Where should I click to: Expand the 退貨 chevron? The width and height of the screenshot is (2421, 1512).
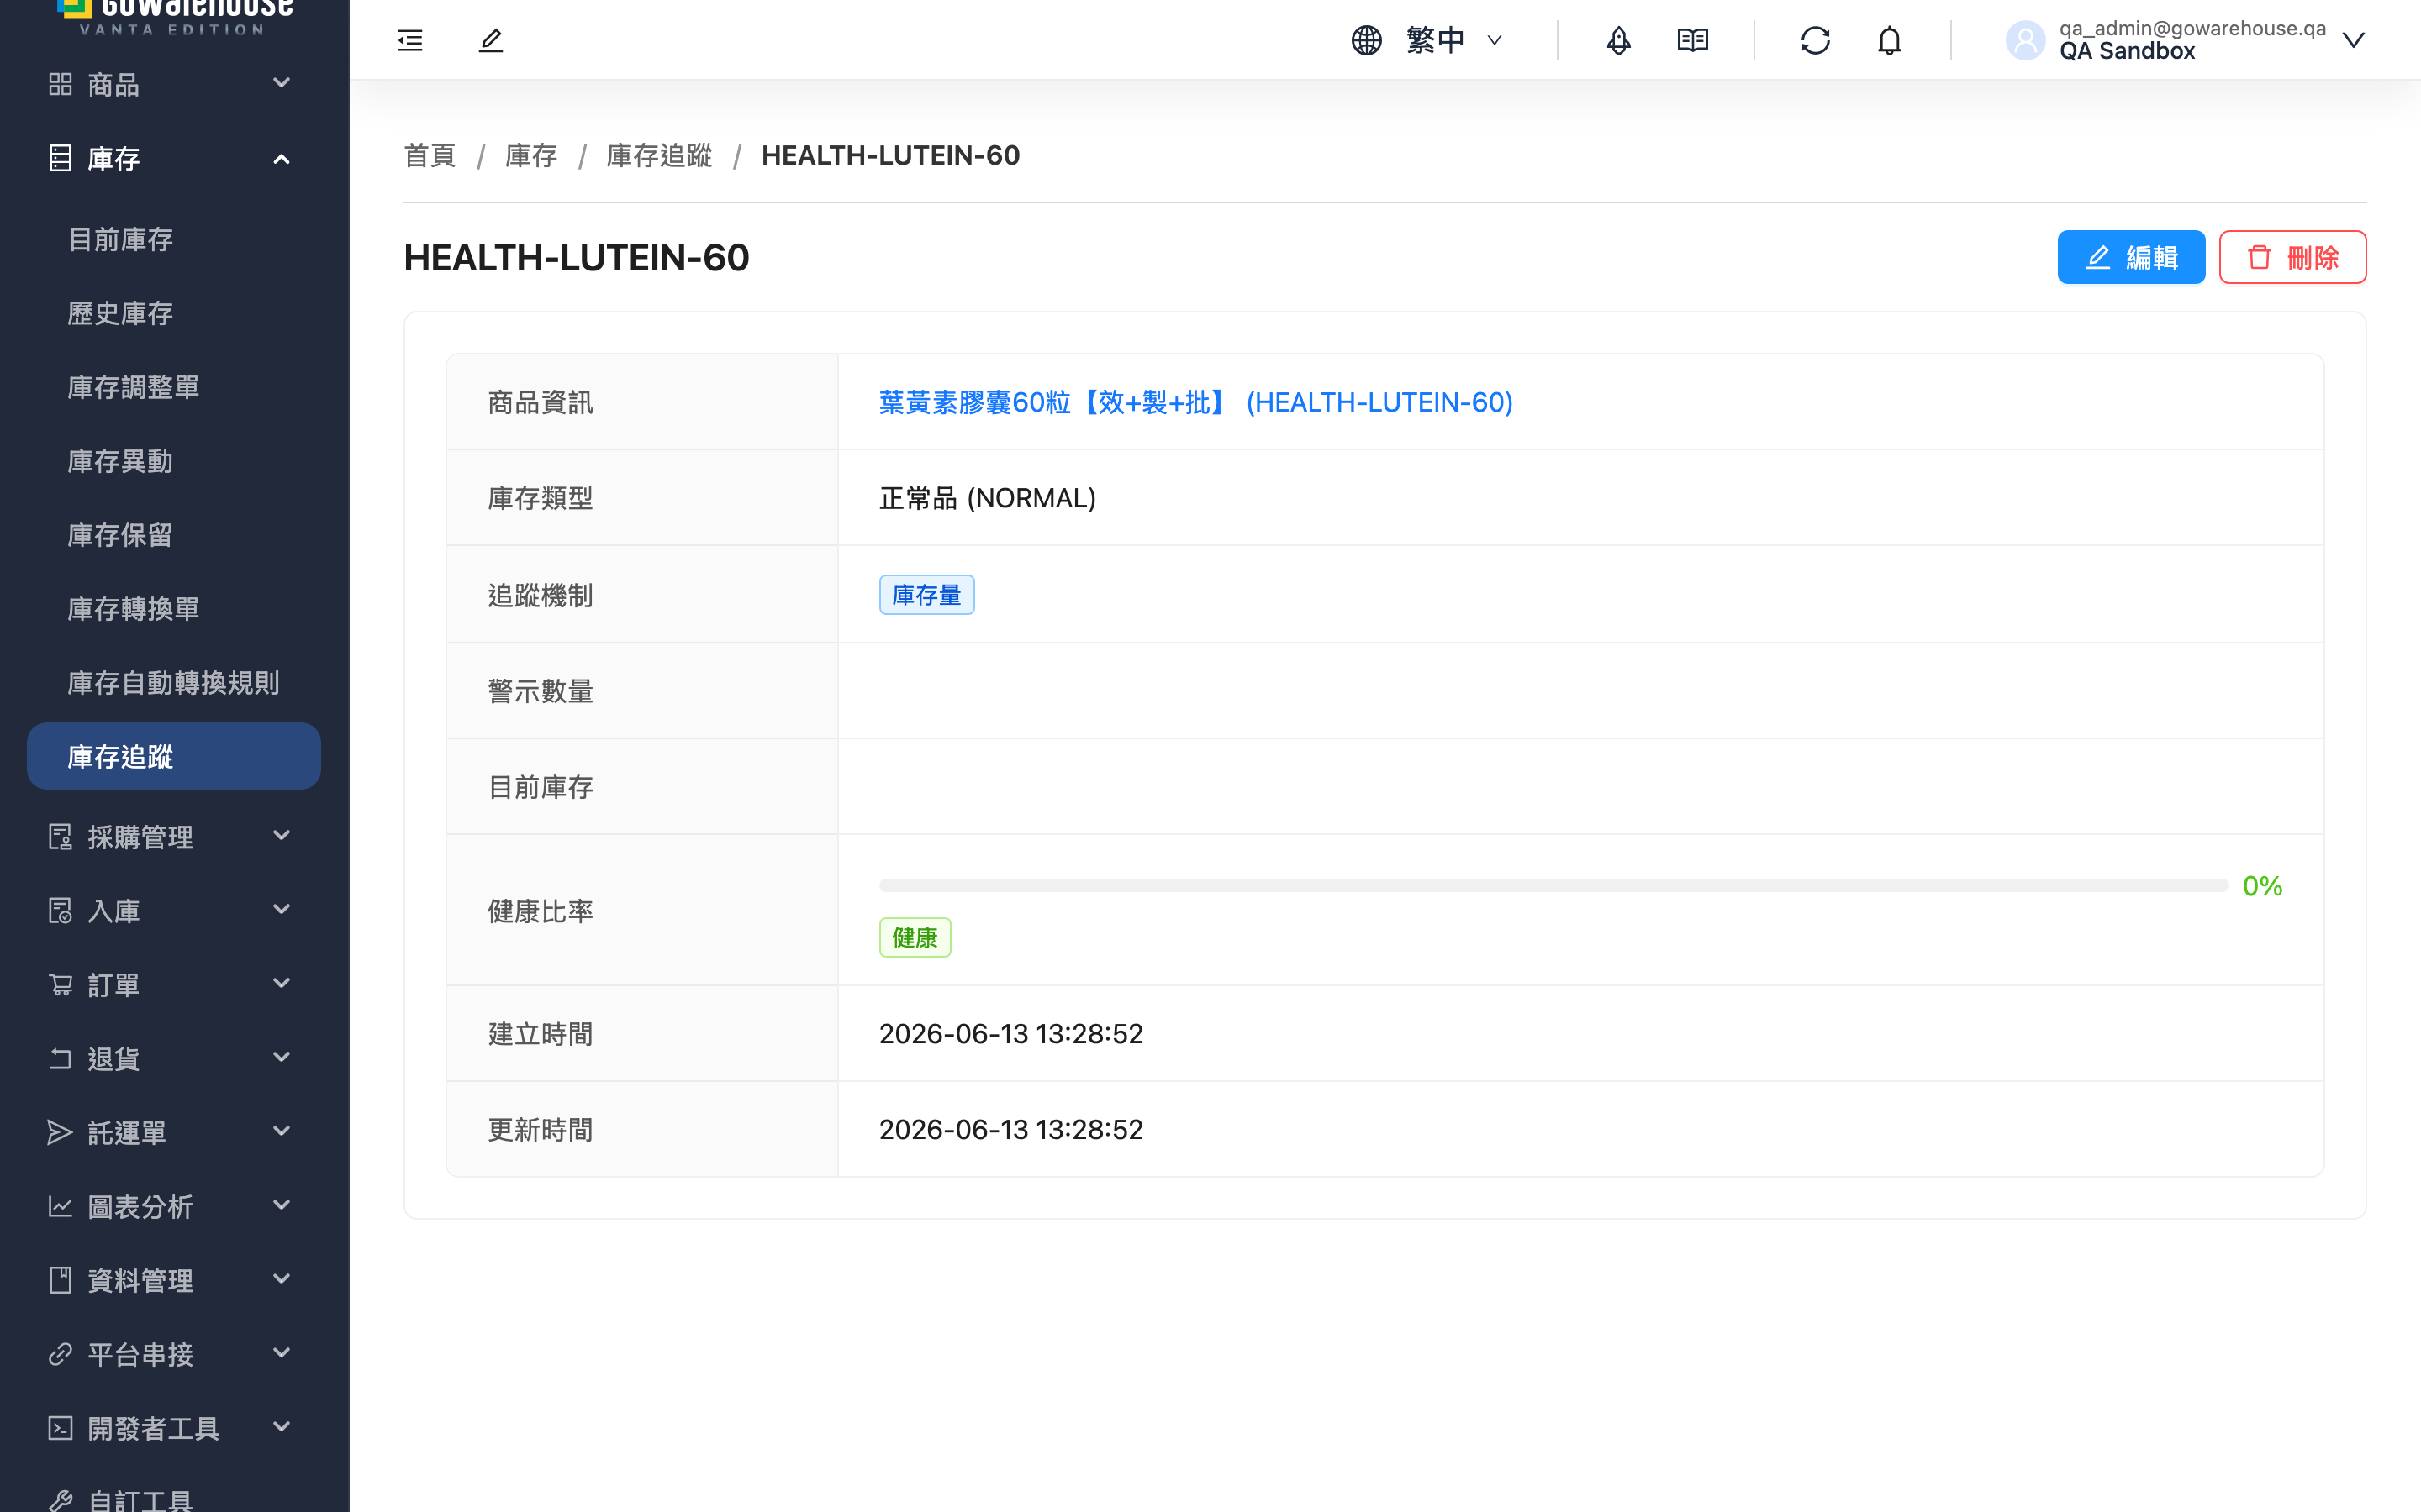coord(282,1057)
